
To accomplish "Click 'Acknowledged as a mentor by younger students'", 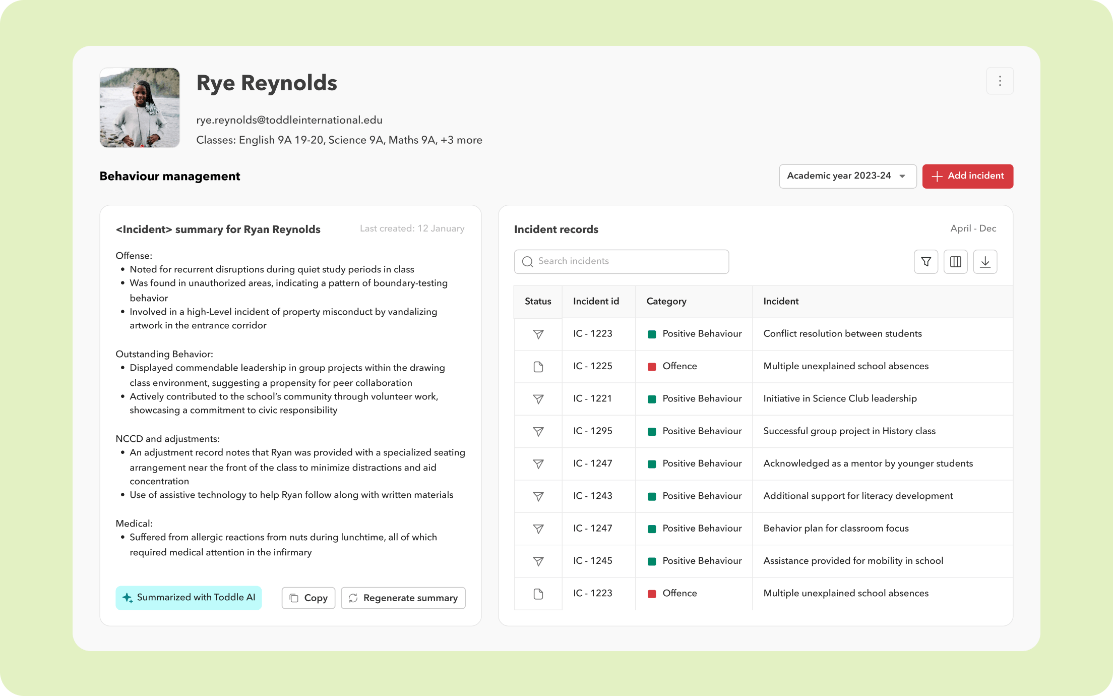I will [x=868, y=463].
